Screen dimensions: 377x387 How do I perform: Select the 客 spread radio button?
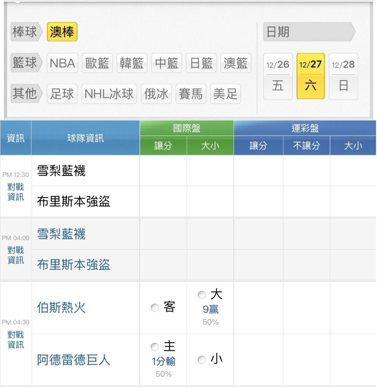[x=154, y=308]
